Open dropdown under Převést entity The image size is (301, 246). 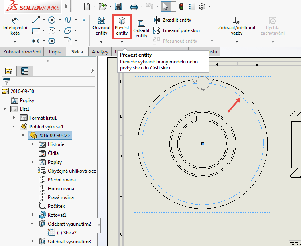122,42
